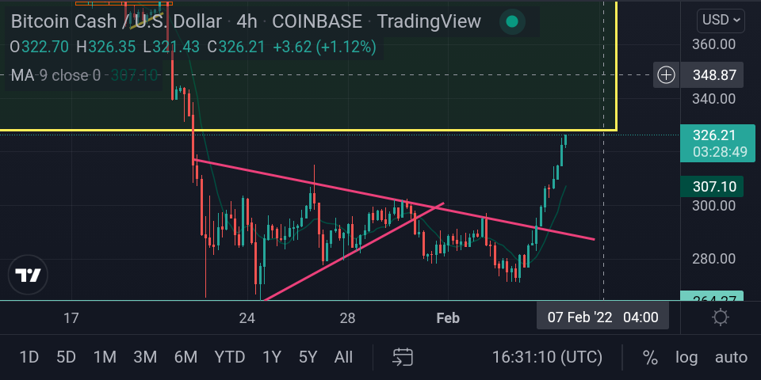The image size is (761, 380).
Task: Open chart settings gear icon
Action: 721,318
